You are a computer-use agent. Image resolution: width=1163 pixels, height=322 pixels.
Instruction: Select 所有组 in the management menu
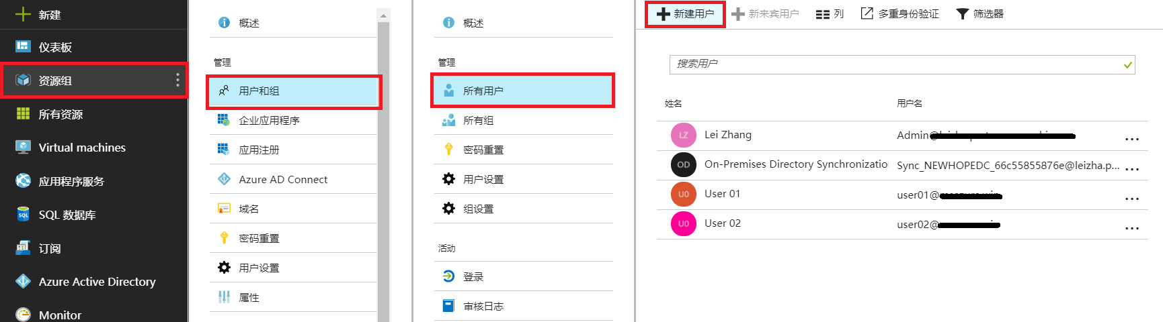pyautogui.click(x=478, y=121)
